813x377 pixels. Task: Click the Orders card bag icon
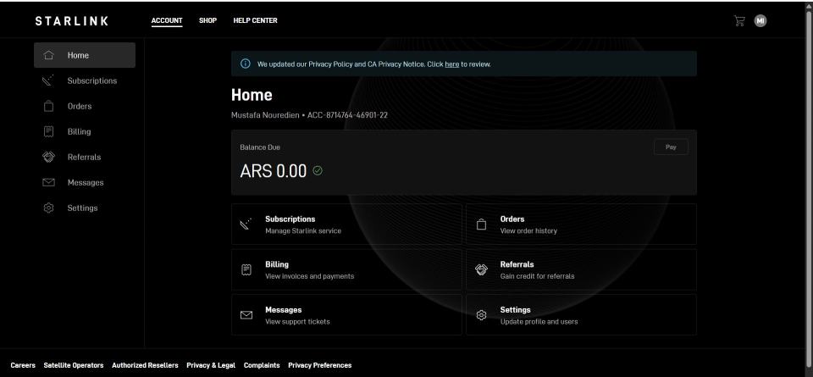click(x=481, y=224)
